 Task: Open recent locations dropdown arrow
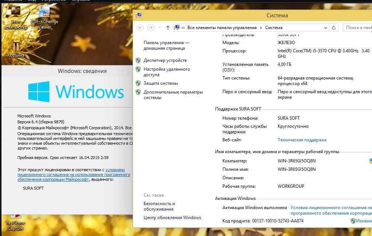click(159, 28)
